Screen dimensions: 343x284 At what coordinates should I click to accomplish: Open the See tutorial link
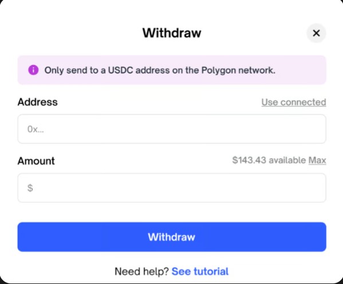200,271
